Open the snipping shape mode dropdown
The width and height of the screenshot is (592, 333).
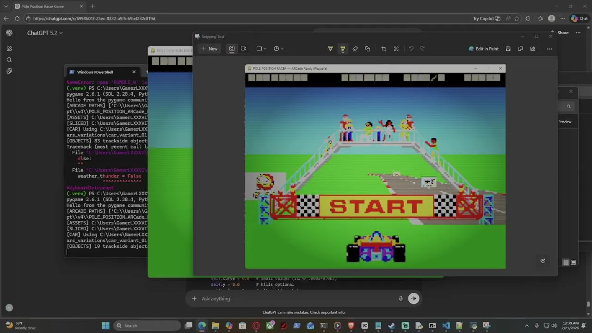[262, 49]
